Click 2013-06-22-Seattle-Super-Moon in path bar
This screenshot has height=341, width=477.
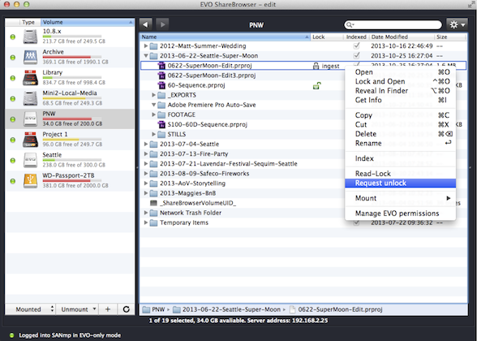[x=231, y=309]
